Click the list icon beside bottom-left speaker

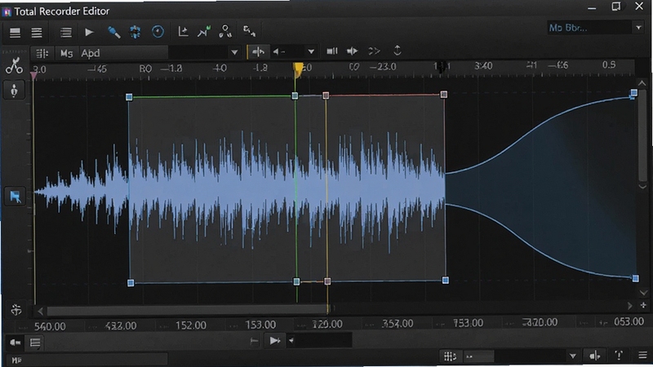pos(35,343)
